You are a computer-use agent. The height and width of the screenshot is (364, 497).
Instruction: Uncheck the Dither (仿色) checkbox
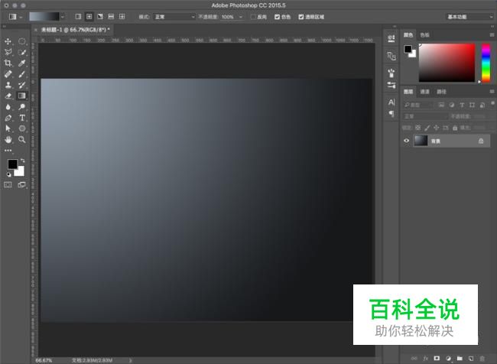click(277, 17)
